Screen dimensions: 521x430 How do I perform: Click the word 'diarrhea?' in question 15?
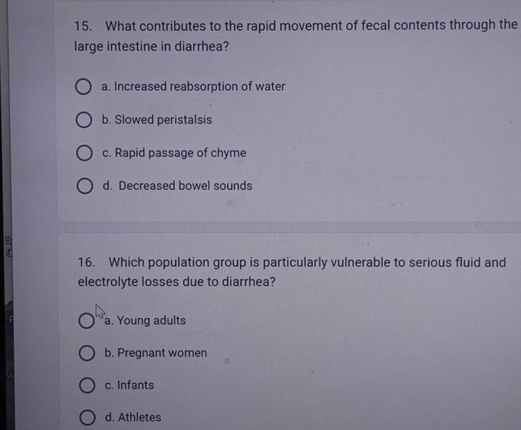click(202, 48)
